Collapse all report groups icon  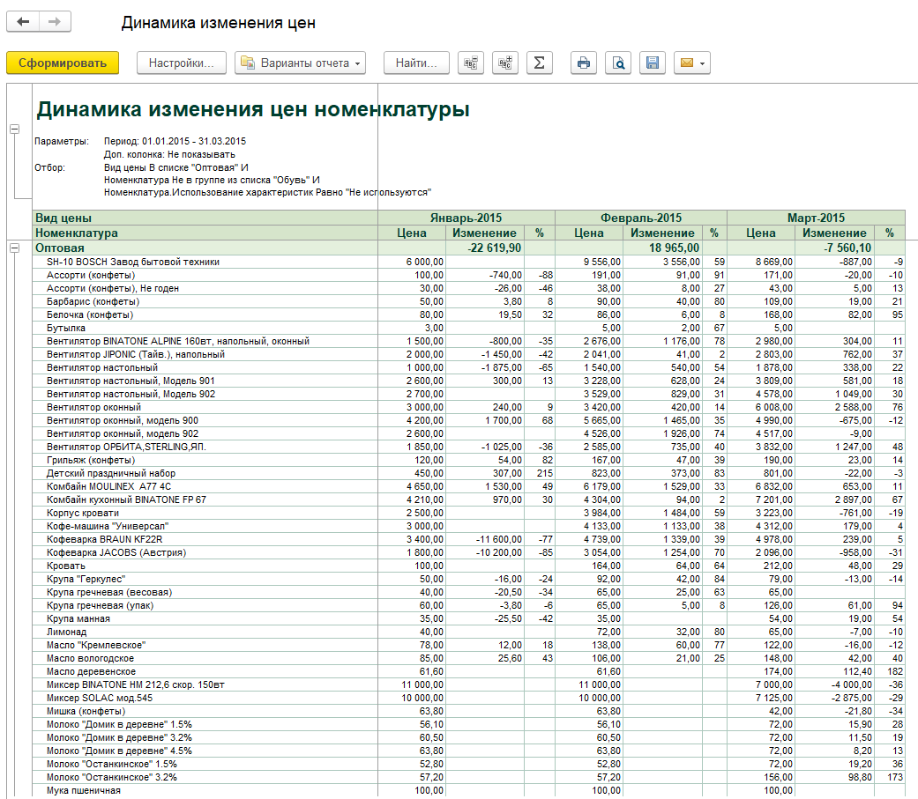(471, 63)
